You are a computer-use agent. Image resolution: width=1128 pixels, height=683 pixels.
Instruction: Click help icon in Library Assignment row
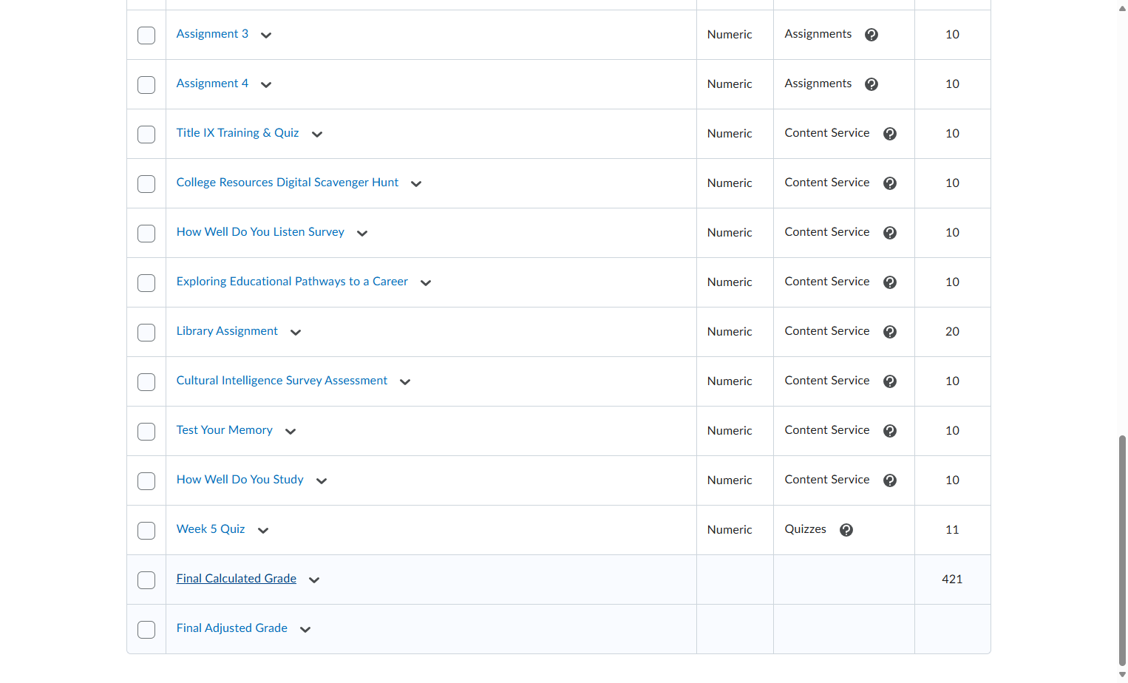point(890,332)
